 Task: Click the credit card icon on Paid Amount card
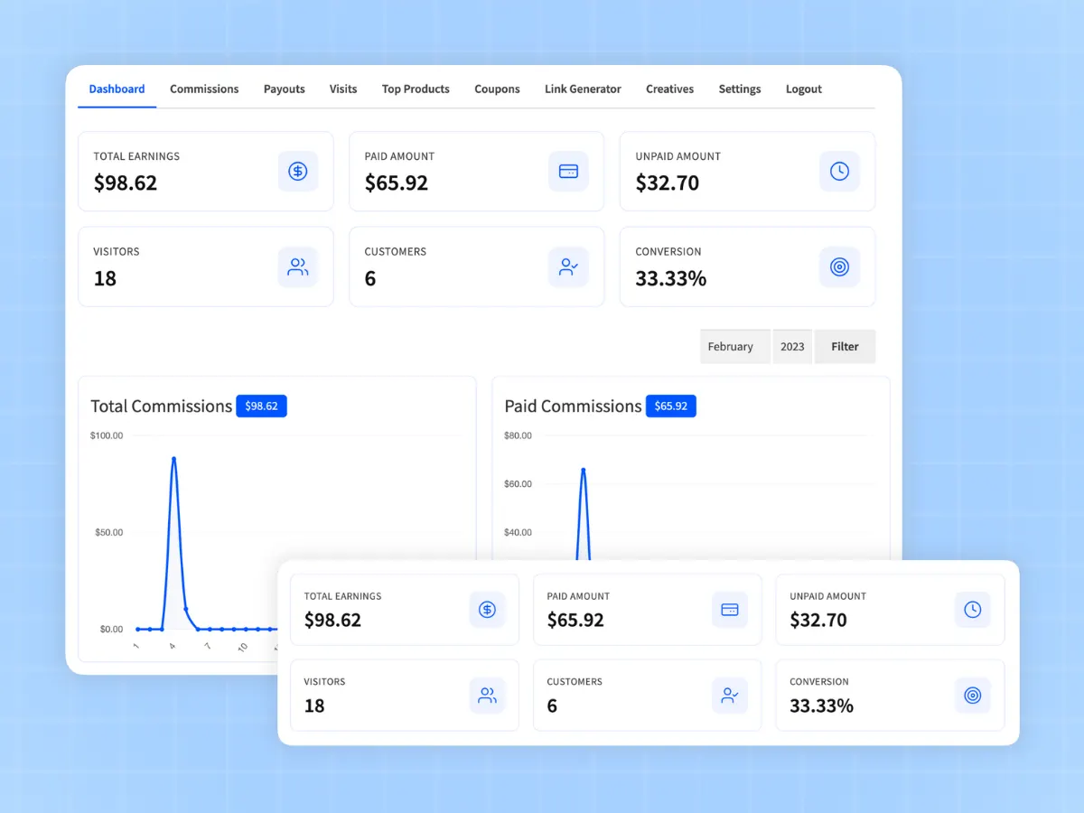pyautogui.click(x=568, y=171)
